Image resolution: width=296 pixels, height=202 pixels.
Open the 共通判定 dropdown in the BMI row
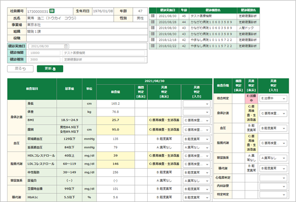click(x=196, y=120)
